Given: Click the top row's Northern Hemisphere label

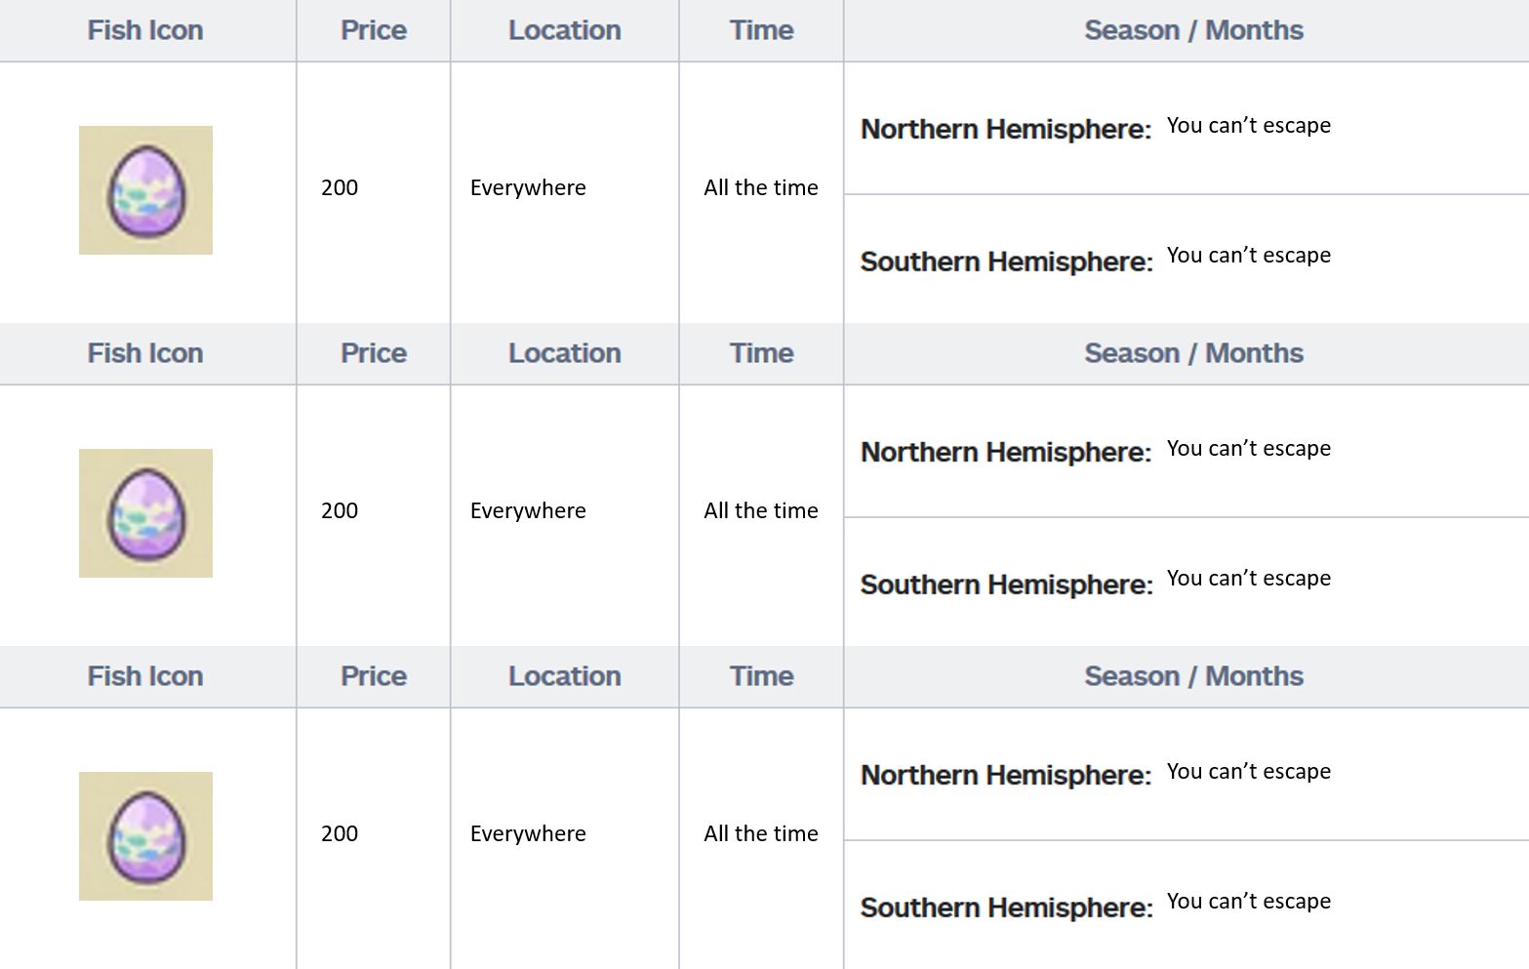Looking at the screenshot, I should (x=1006, y=129).
